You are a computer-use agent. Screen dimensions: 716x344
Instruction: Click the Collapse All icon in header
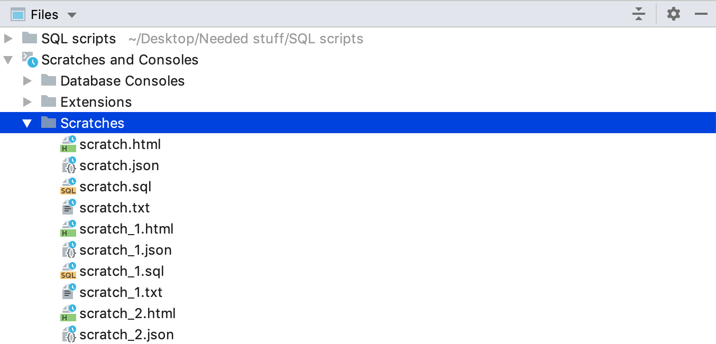point(639,14)
